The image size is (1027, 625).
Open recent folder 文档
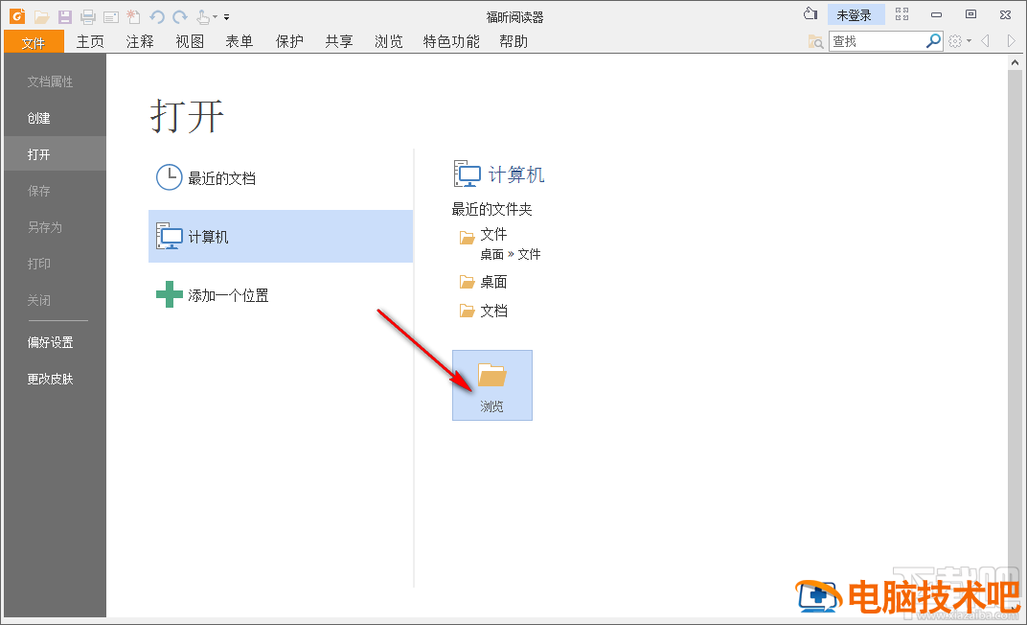(493, 311)
